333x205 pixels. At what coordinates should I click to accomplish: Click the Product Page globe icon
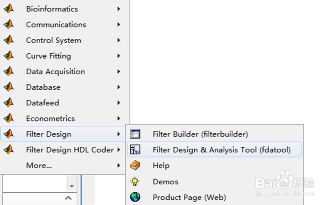[x=135, y=197]
